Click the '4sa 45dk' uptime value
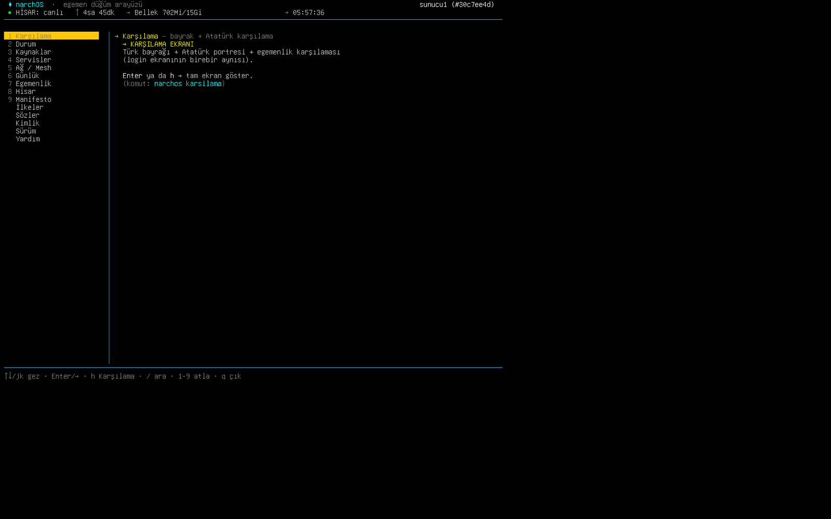 point(99,12)
